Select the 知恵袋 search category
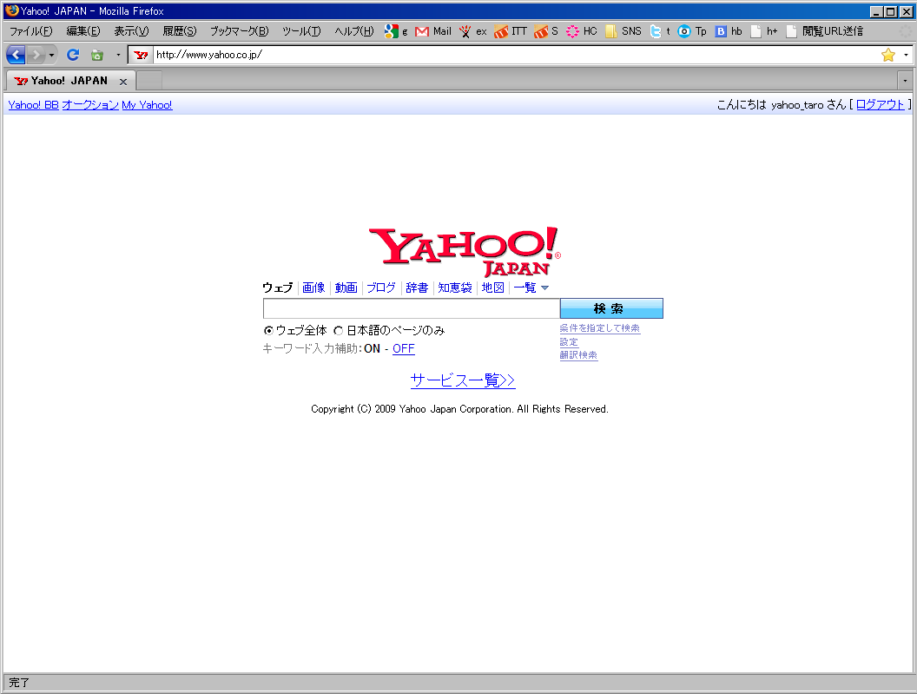The width and height of the screenshot is (917, 694). [455, 288]
